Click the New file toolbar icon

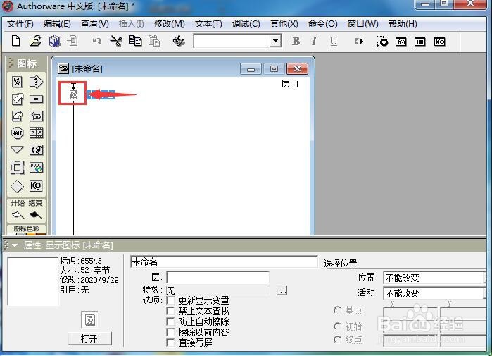tap(16, 41)
